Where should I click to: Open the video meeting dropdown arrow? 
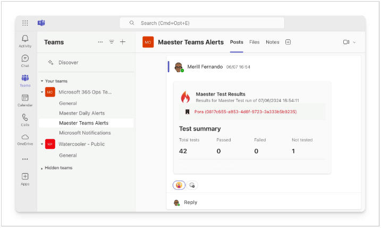(x=354, y=42)
